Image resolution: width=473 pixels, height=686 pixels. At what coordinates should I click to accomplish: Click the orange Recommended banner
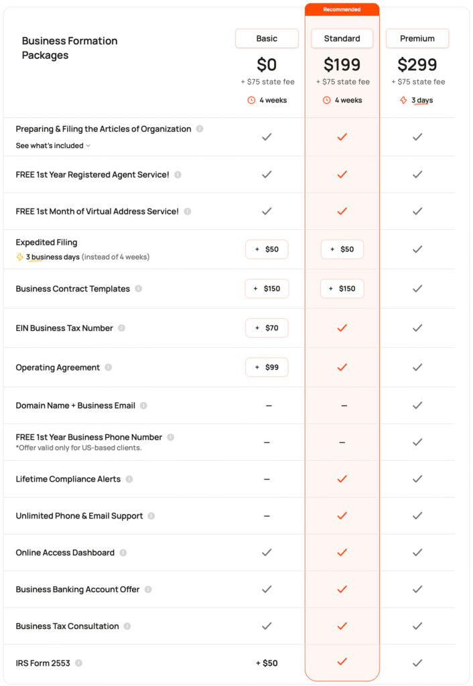point(342,9)
